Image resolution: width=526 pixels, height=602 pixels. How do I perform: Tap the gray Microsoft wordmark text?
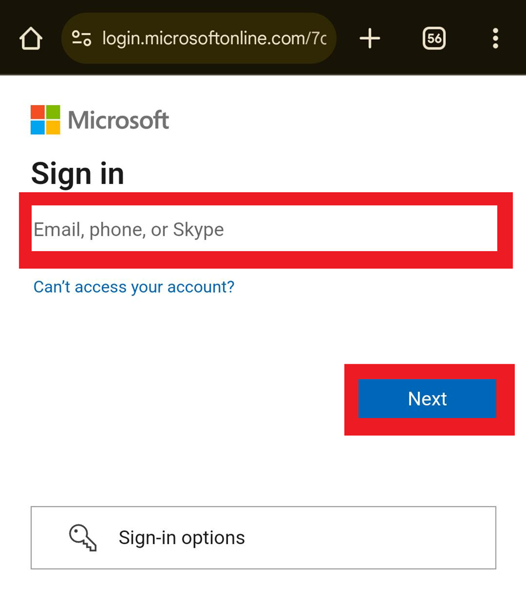point(119,120)
